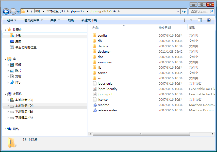The width and height of the screenshot is (217, 152).
Task: Click the 音乐 library music note icon
Action: coord(12,82)
